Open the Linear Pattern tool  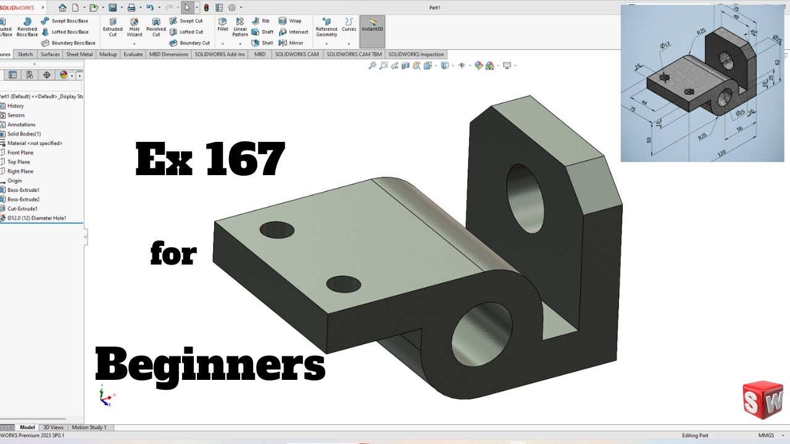click(240, 27)
